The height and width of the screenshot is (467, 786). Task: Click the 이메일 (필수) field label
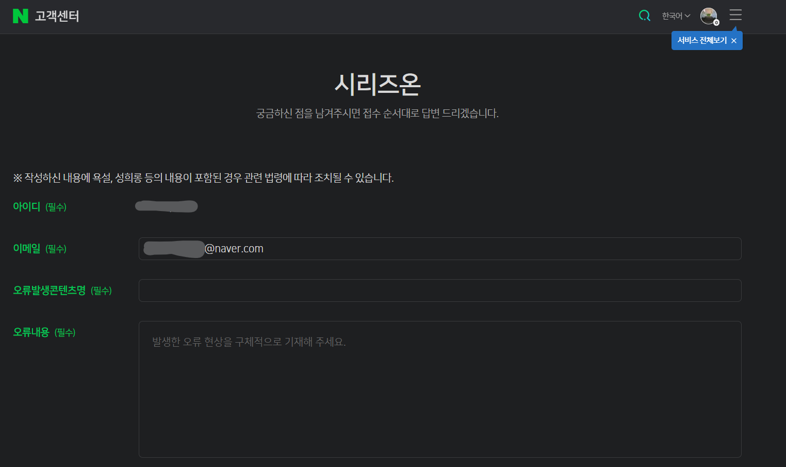pos(40,249)
